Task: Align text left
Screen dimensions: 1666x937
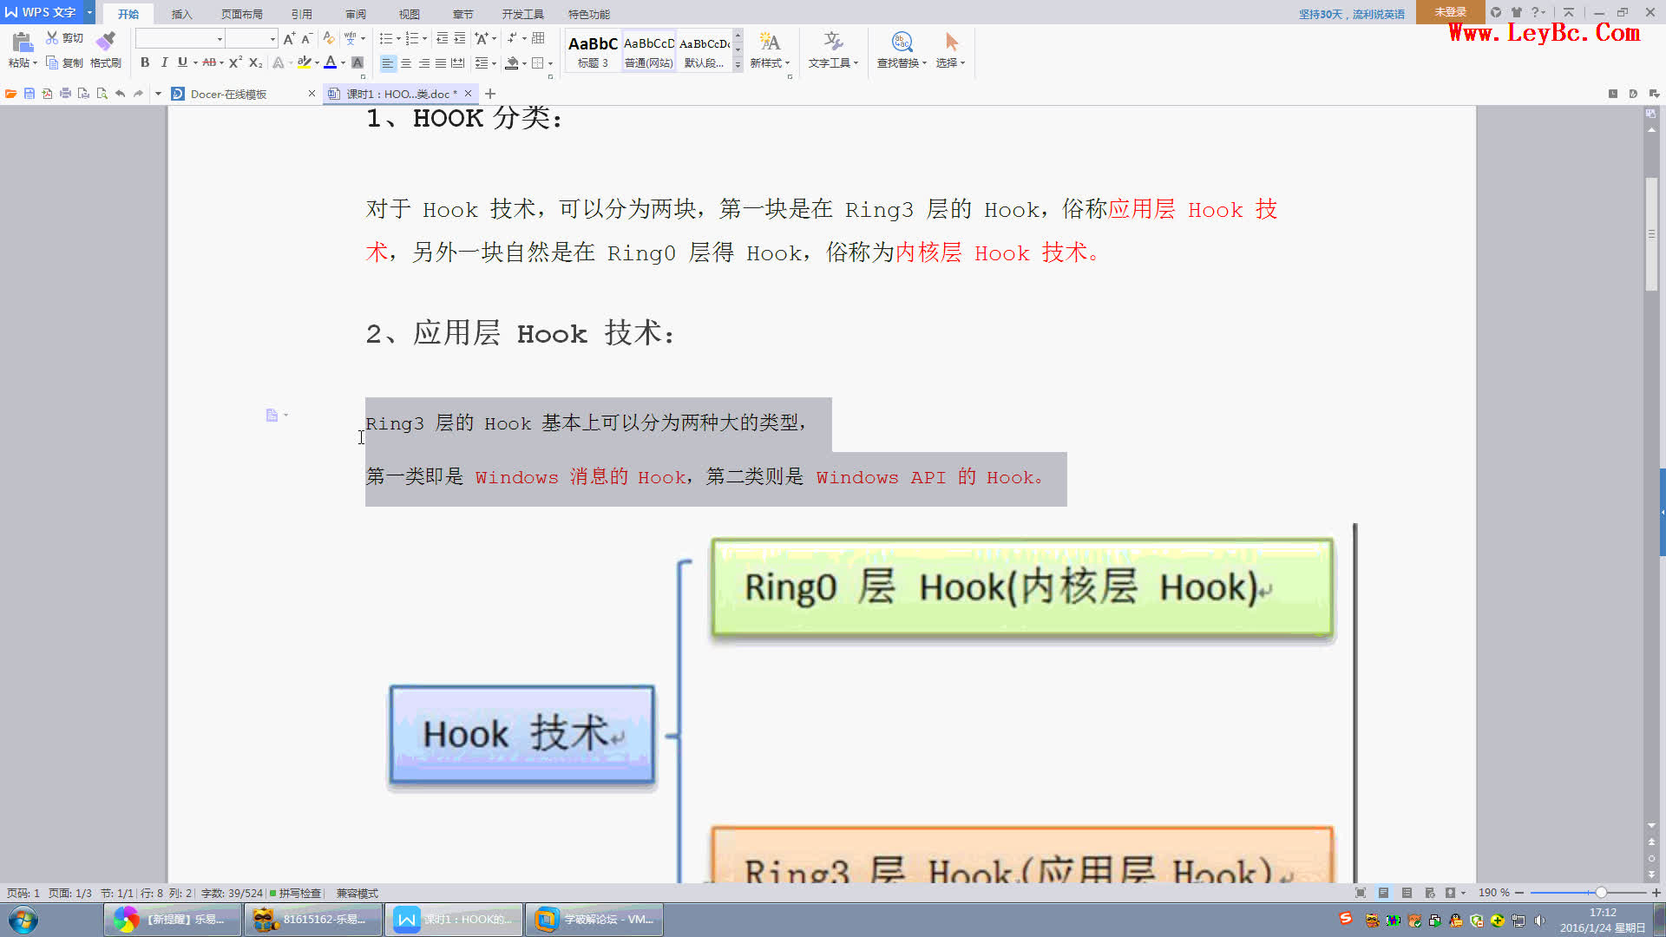Action: 388,62
